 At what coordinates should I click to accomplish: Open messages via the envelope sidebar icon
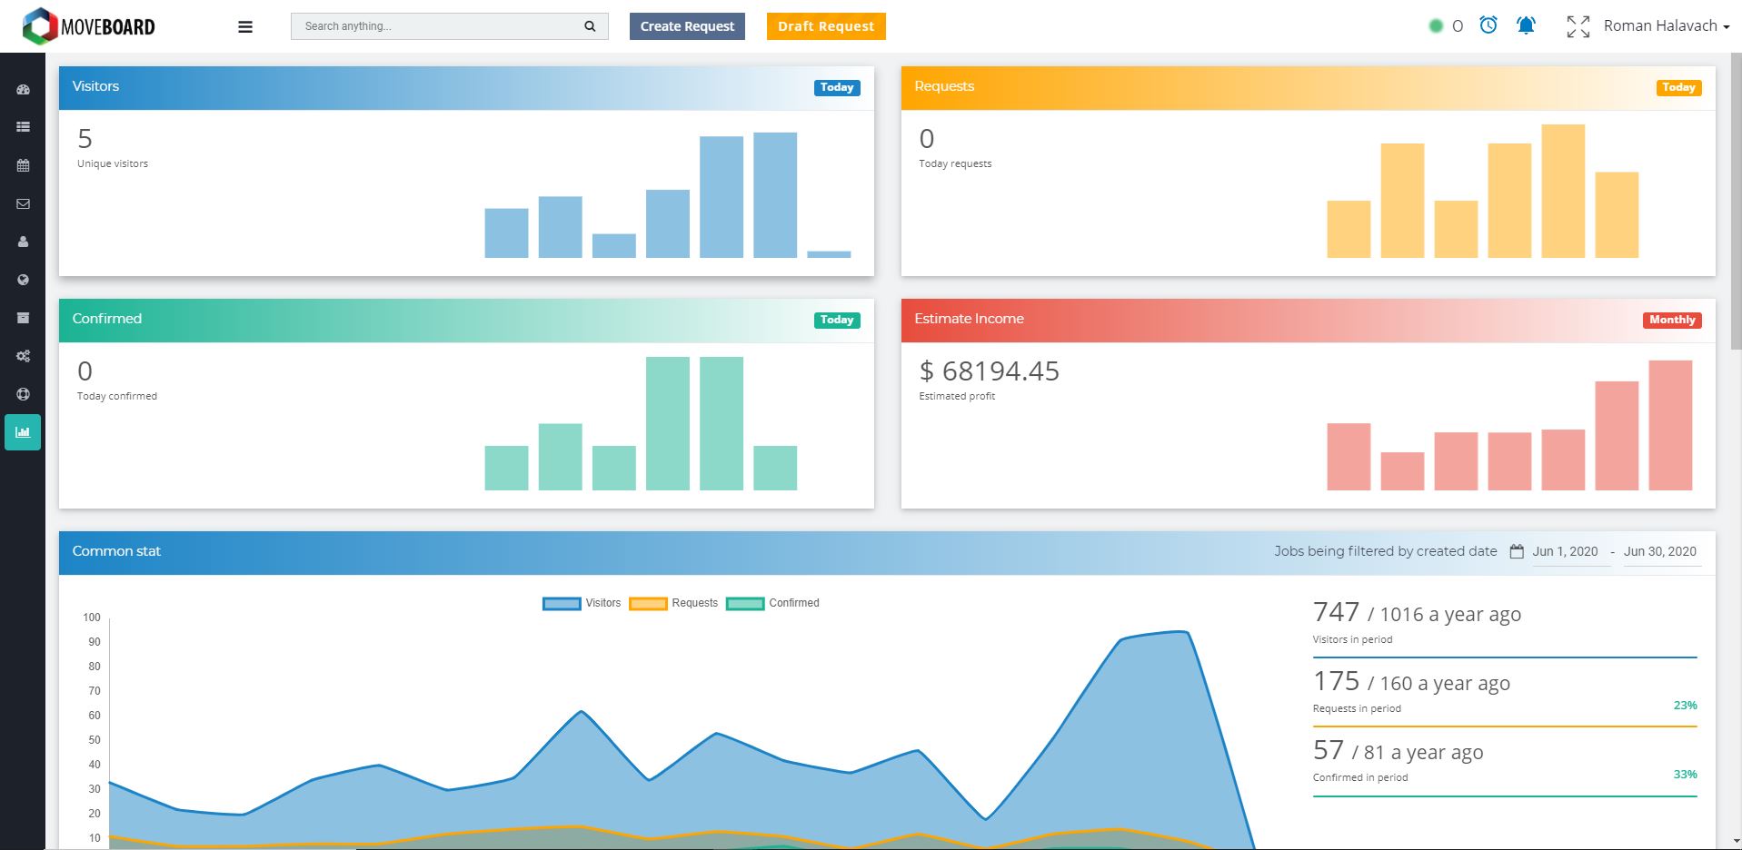pos(23,203)
